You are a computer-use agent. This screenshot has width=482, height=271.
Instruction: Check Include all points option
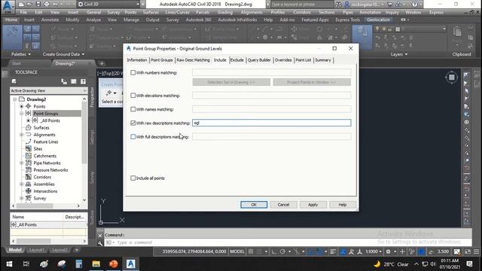pyautogui.click(x=133, y=178)
